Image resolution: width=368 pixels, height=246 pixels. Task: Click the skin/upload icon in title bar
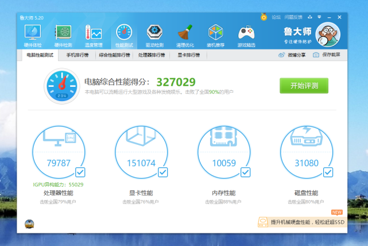pos(310,17)
